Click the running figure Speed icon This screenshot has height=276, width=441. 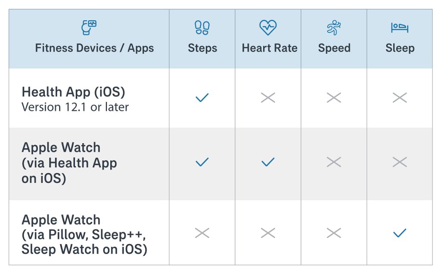tap(334, 28)
